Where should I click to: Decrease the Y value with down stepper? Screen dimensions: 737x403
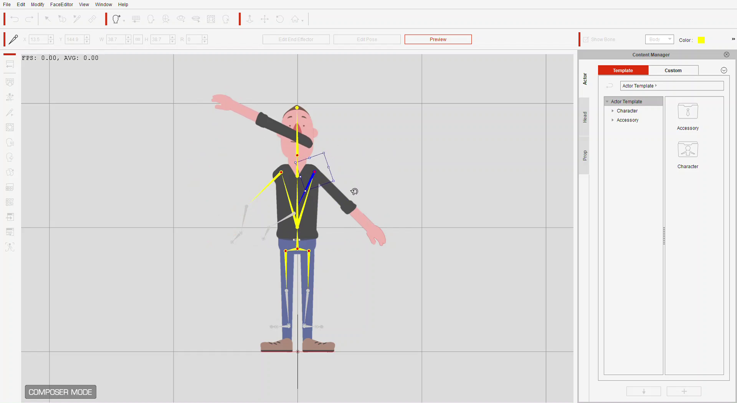pyautogui.click(x=87, y=41)
